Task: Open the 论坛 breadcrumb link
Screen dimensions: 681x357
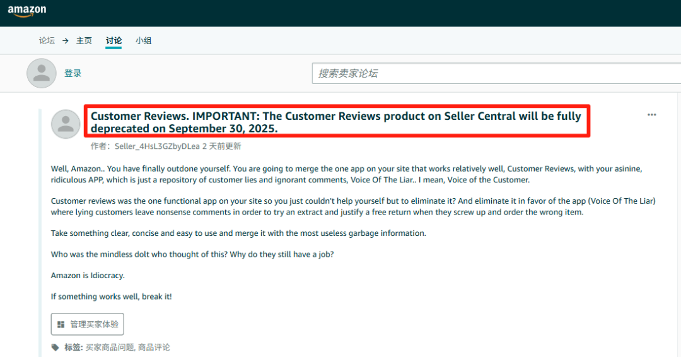Action: pos(47,41)
